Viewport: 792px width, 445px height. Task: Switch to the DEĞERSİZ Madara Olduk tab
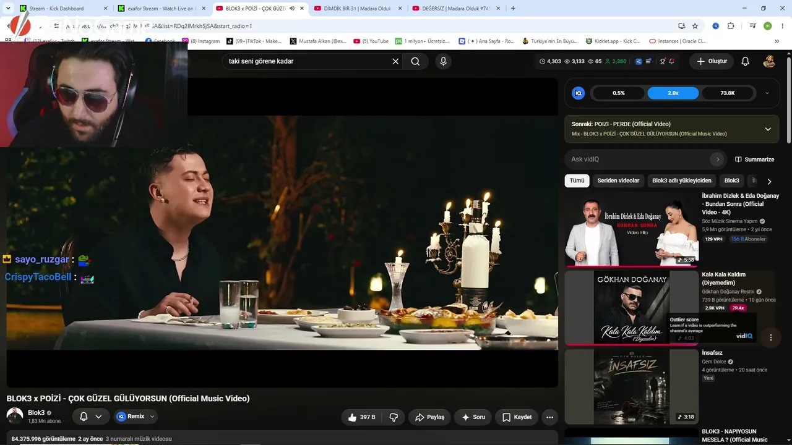click(455, 8)
